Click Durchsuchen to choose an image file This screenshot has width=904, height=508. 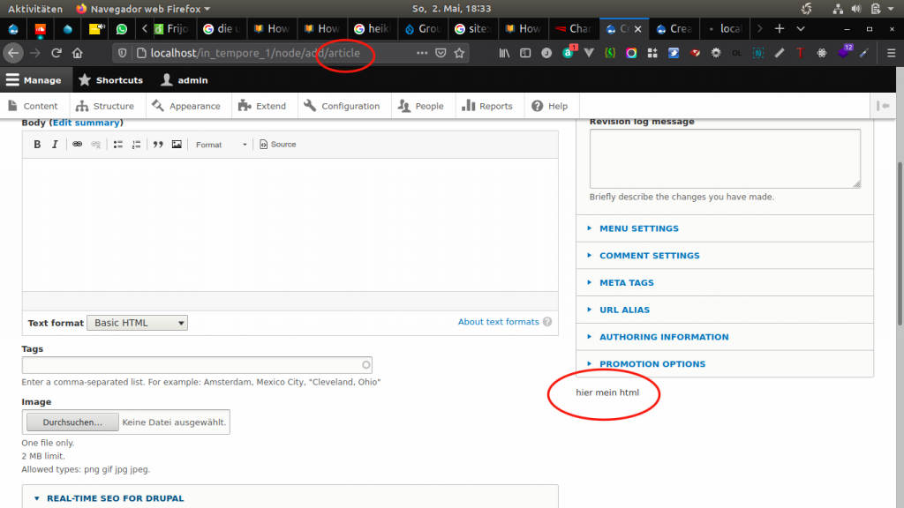pyautogui.click(x=72, y=422)
